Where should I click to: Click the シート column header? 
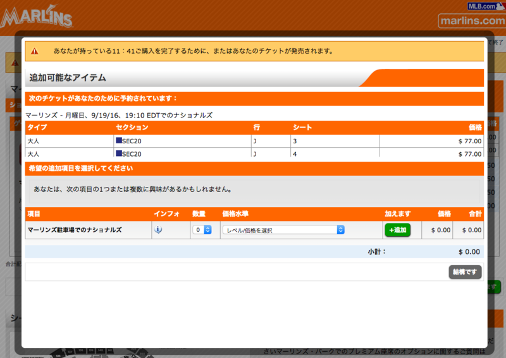pyautogui.click(x=302, y=128)
